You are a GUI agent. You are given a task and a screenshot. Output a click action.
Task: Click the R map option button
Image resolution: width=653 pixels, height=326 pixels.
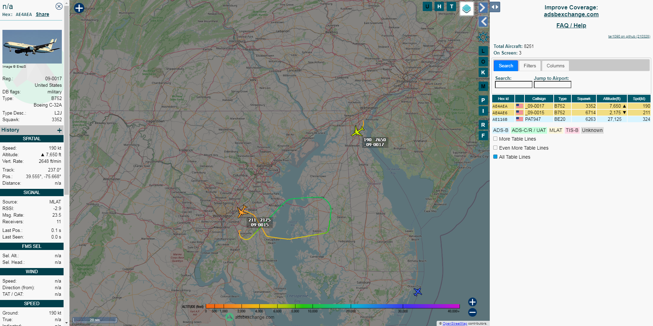click(x=483, y=125)
